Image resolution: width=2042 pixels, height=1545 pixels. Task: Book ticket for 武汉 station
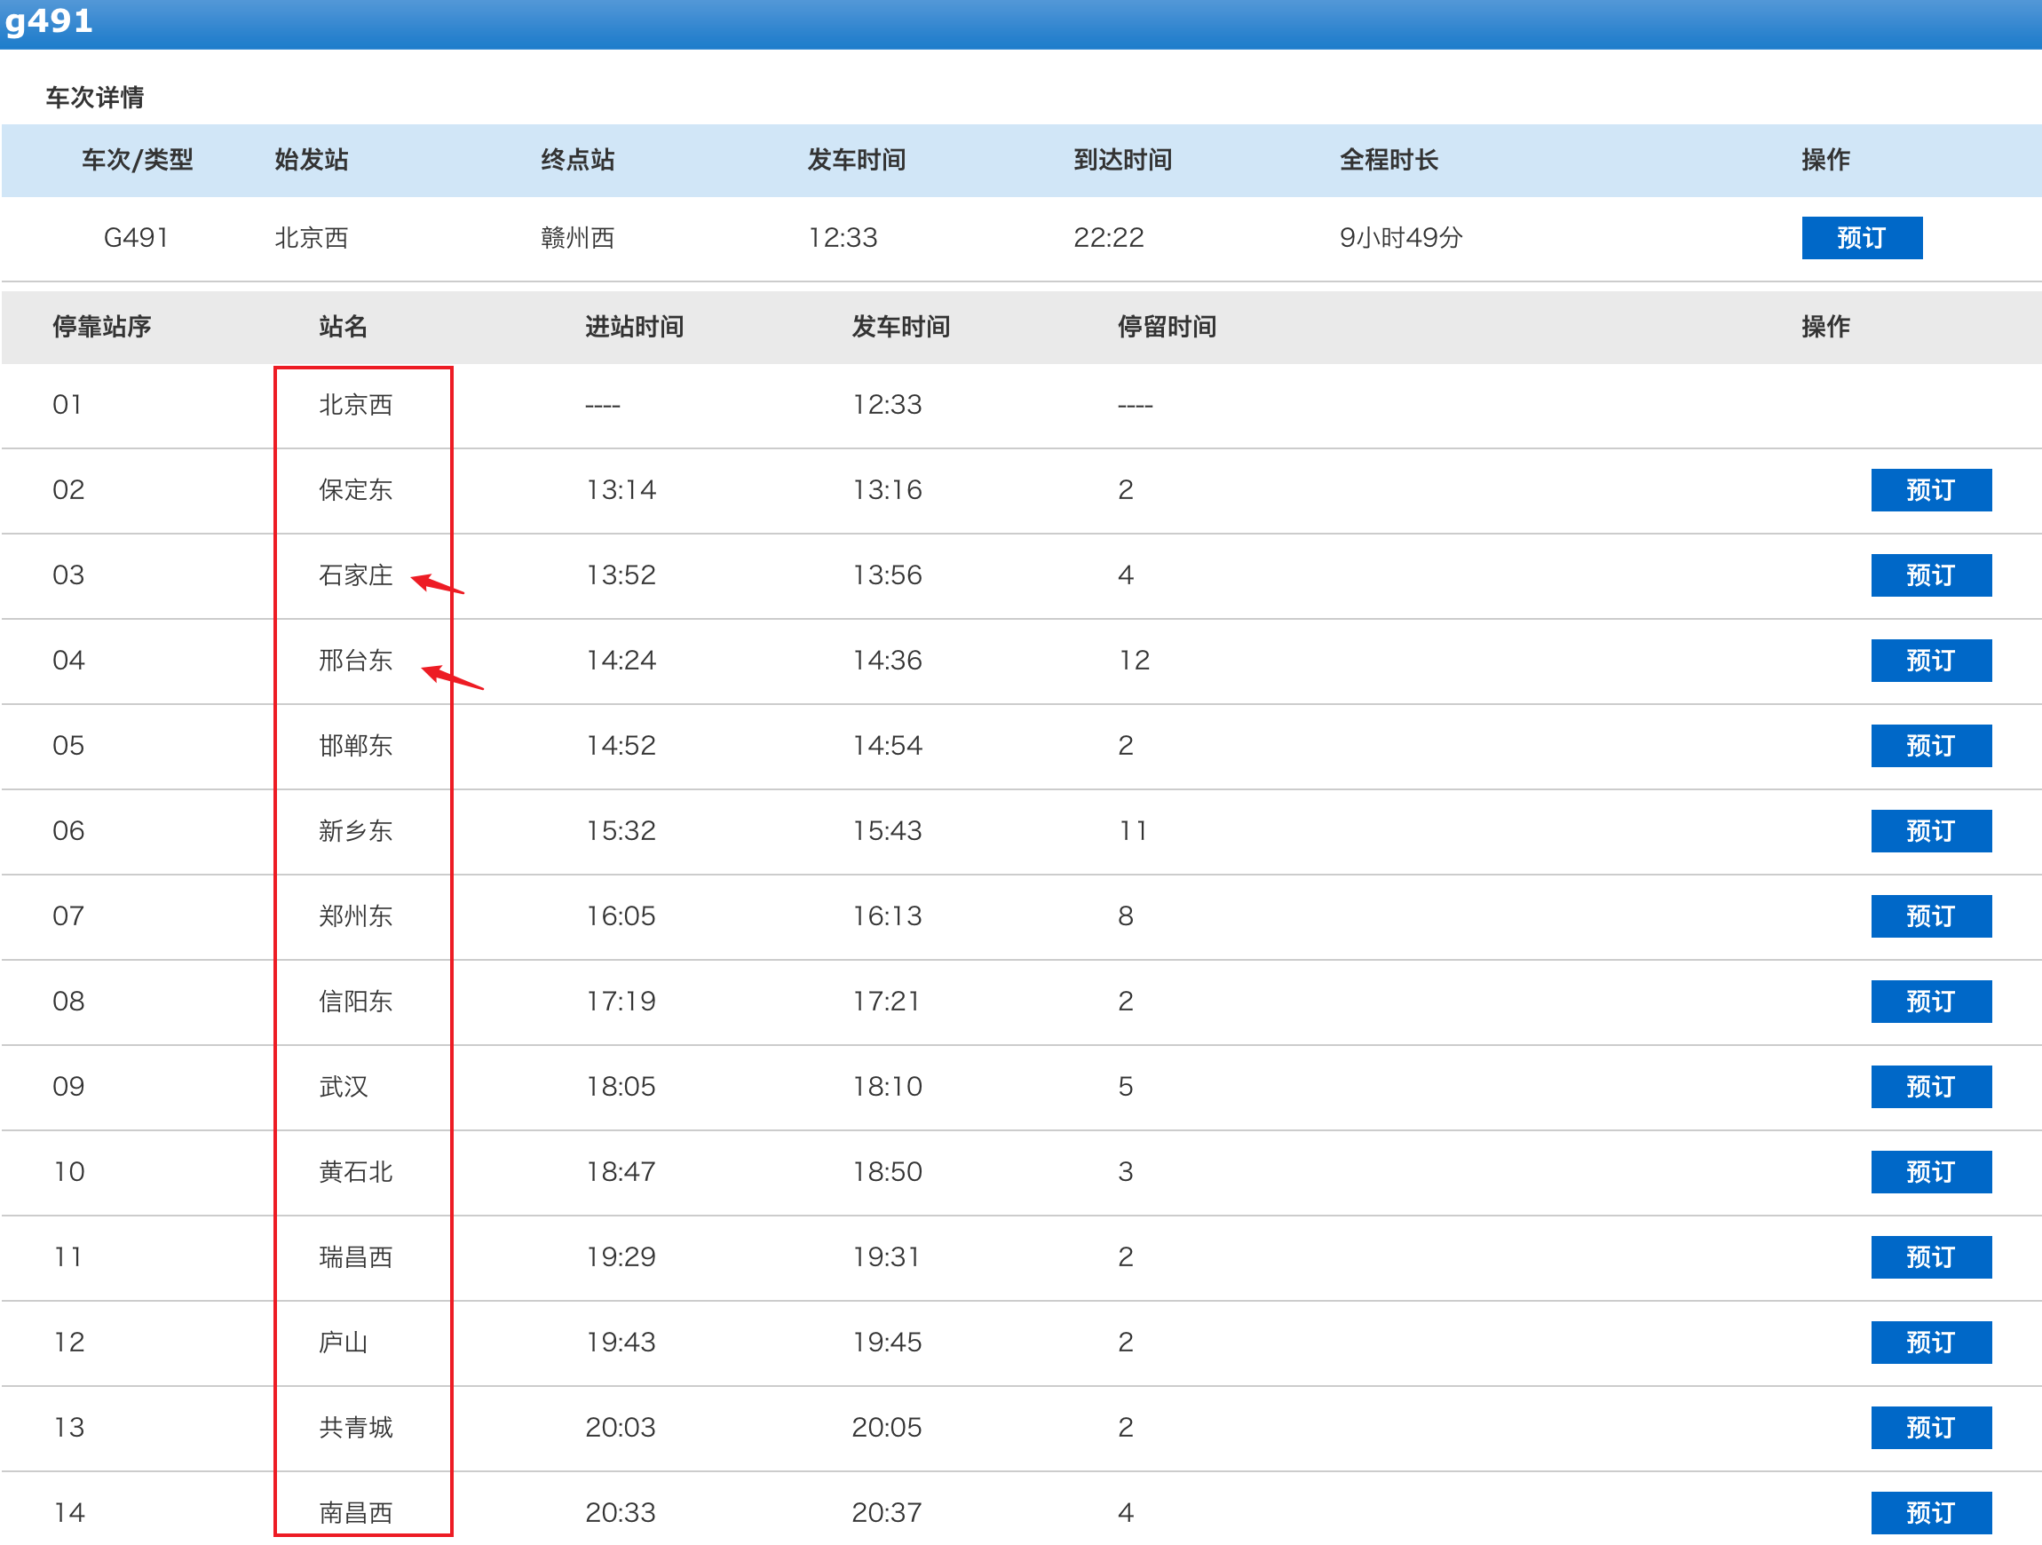(x=1930, y=1087)
